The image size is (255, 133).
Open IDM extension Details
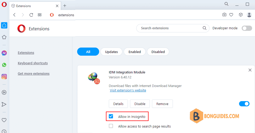118,104
